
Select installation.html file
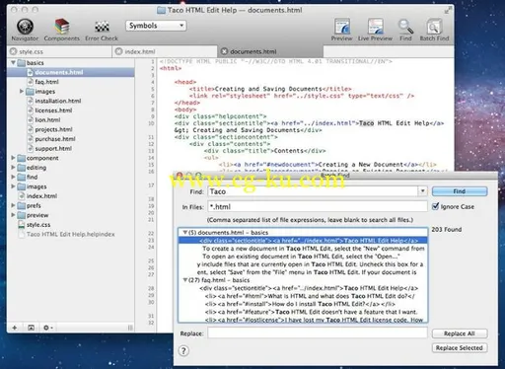(58, 101)
